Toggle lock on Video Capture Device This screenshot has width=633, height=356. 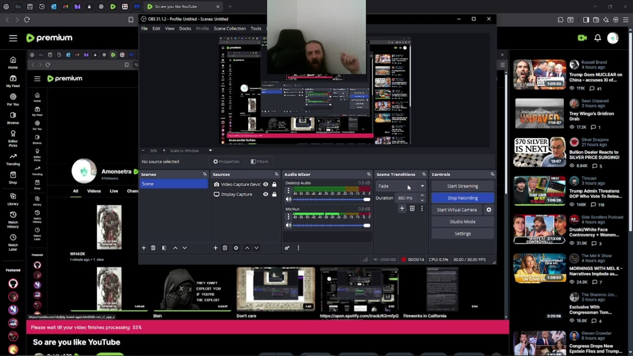tap(274, 184)
